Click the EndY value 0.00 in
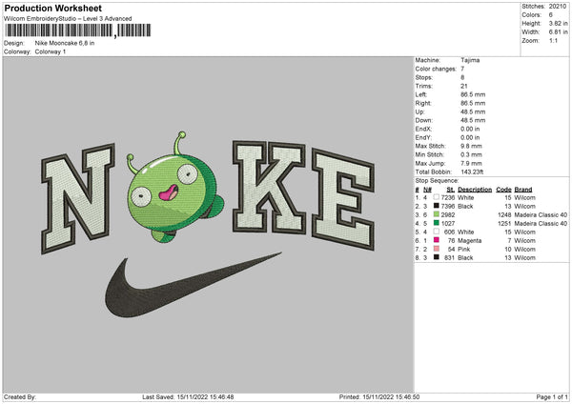 pyautogui.click(x=470, y=137)
